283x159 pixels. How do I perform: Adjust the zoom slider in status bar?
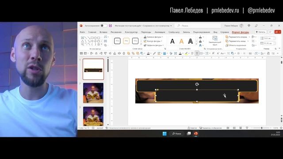pyautogui.click(x=261, y=128)
